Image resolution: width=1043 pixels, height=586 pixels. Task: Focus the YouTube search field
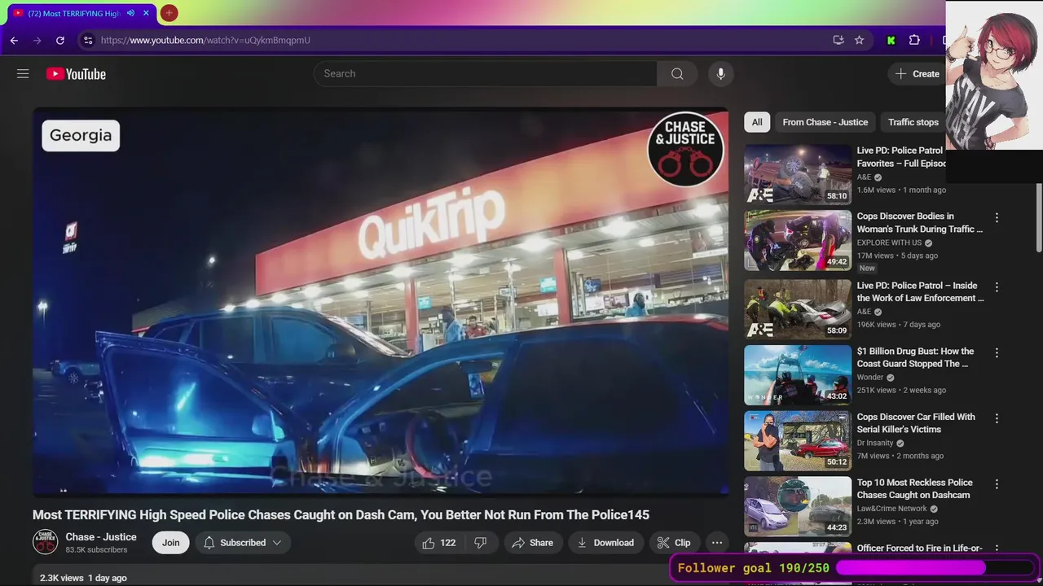coord(485,74)
